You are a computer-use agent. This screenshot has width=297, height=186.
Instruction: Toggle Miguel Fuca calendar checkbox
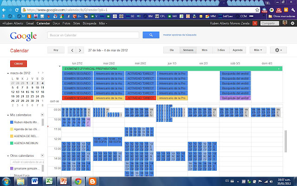point(12,175)
